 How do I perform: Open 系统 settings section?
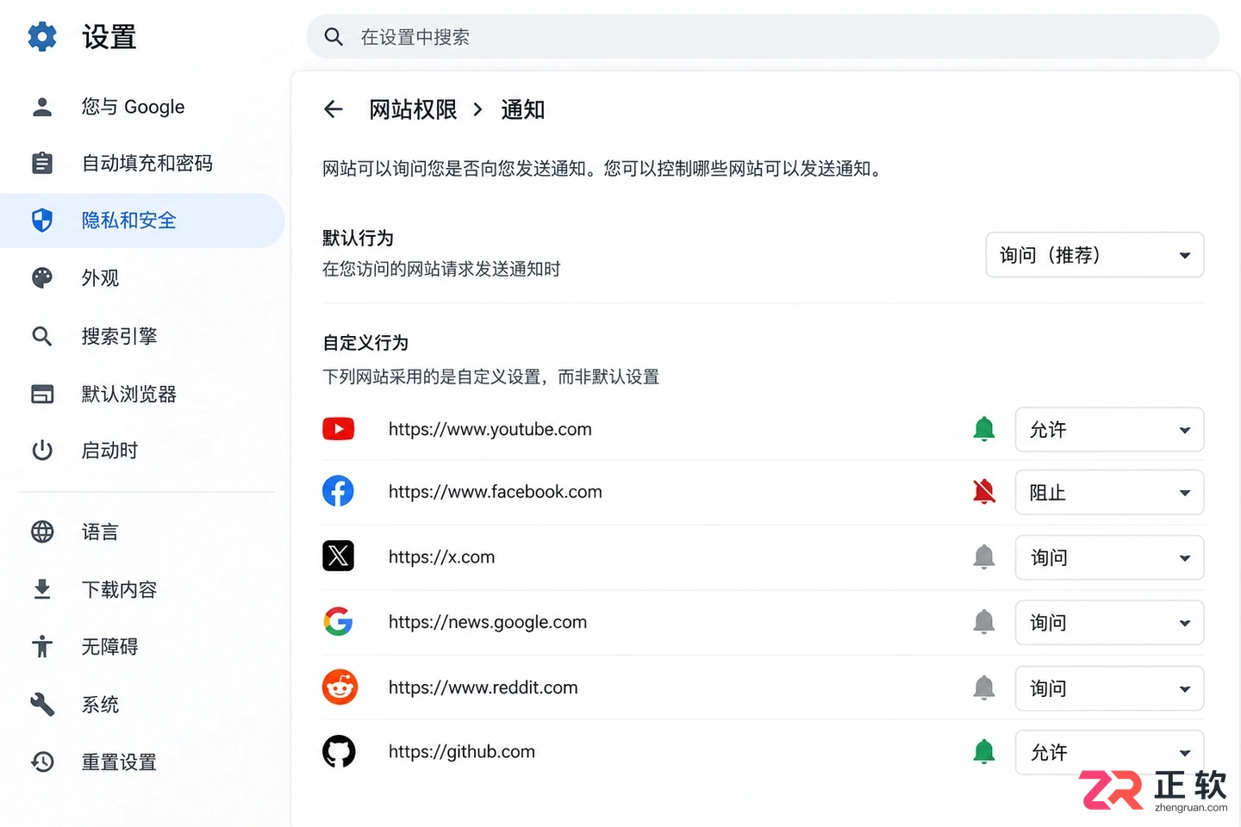pyautogui.click(x=142, y=704)
